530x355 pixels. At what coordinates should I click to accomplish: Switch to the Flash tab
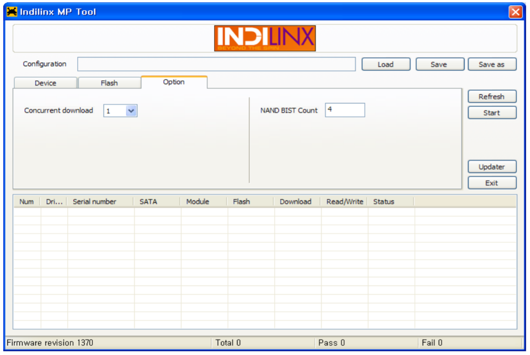pyautogui.click(x=109, y=83)
